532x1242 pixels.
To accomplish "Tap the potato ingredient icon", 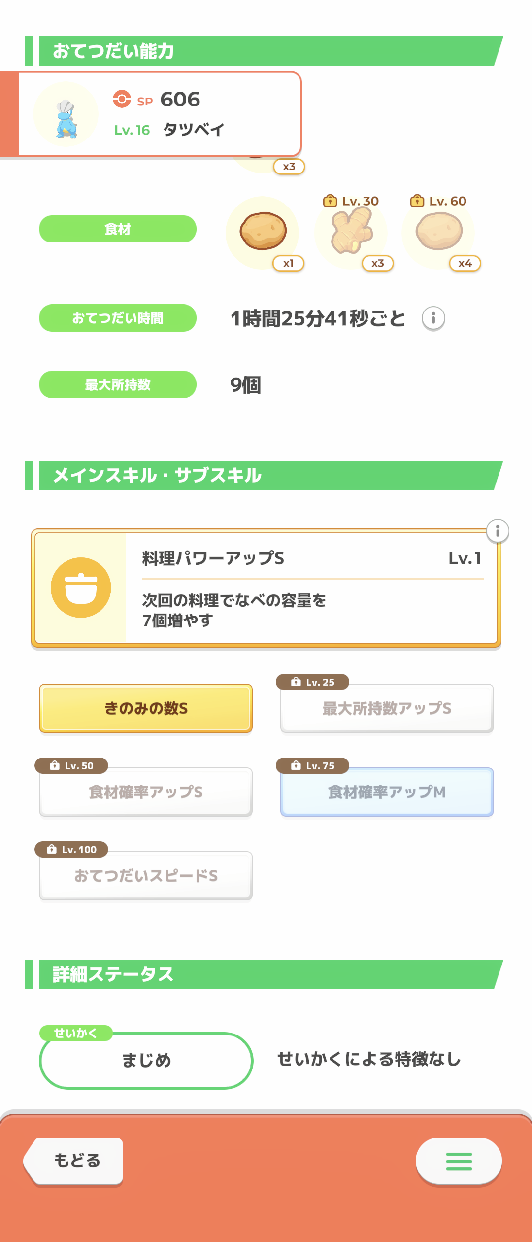I will pos(263,232).
